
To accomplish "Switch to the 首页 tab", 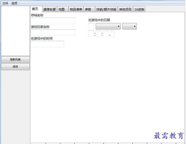I will tap(36, 9).
